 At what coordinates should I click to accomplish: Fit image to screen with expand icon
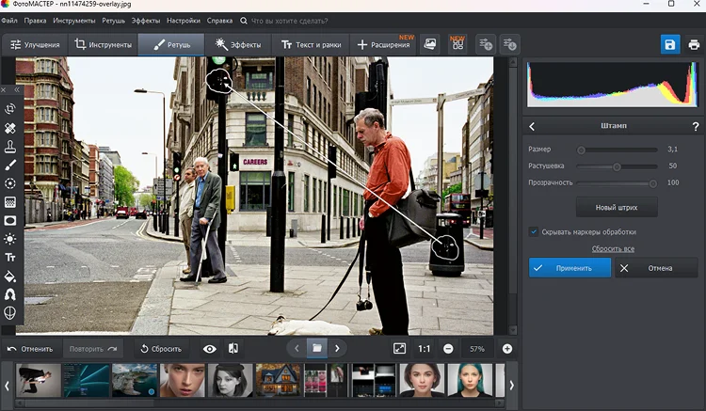tap(399, 349)
